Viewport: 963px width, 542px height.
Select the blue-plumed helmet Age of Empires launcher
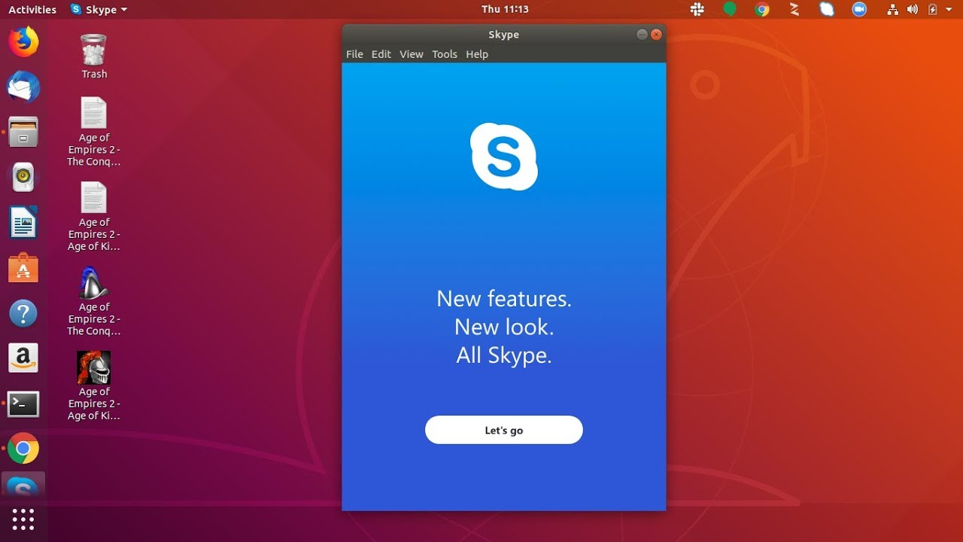94,301
